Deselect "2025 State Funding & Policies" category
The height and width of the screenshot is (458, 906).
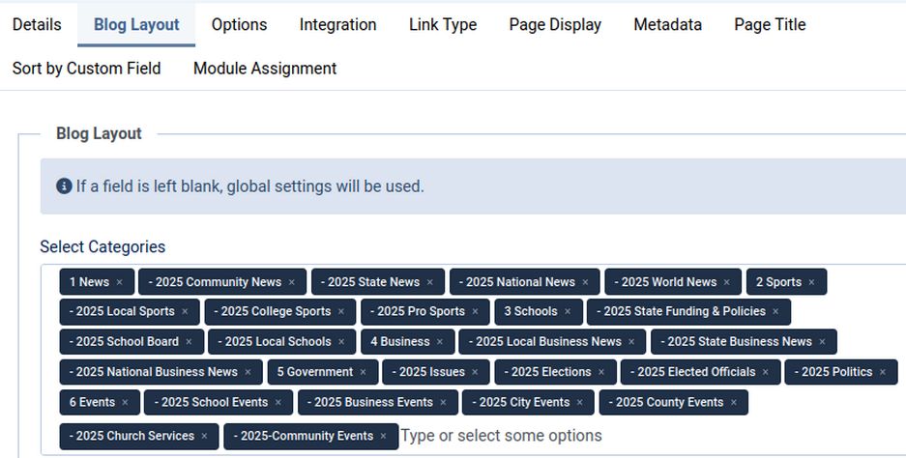click(x=775, y=312)
